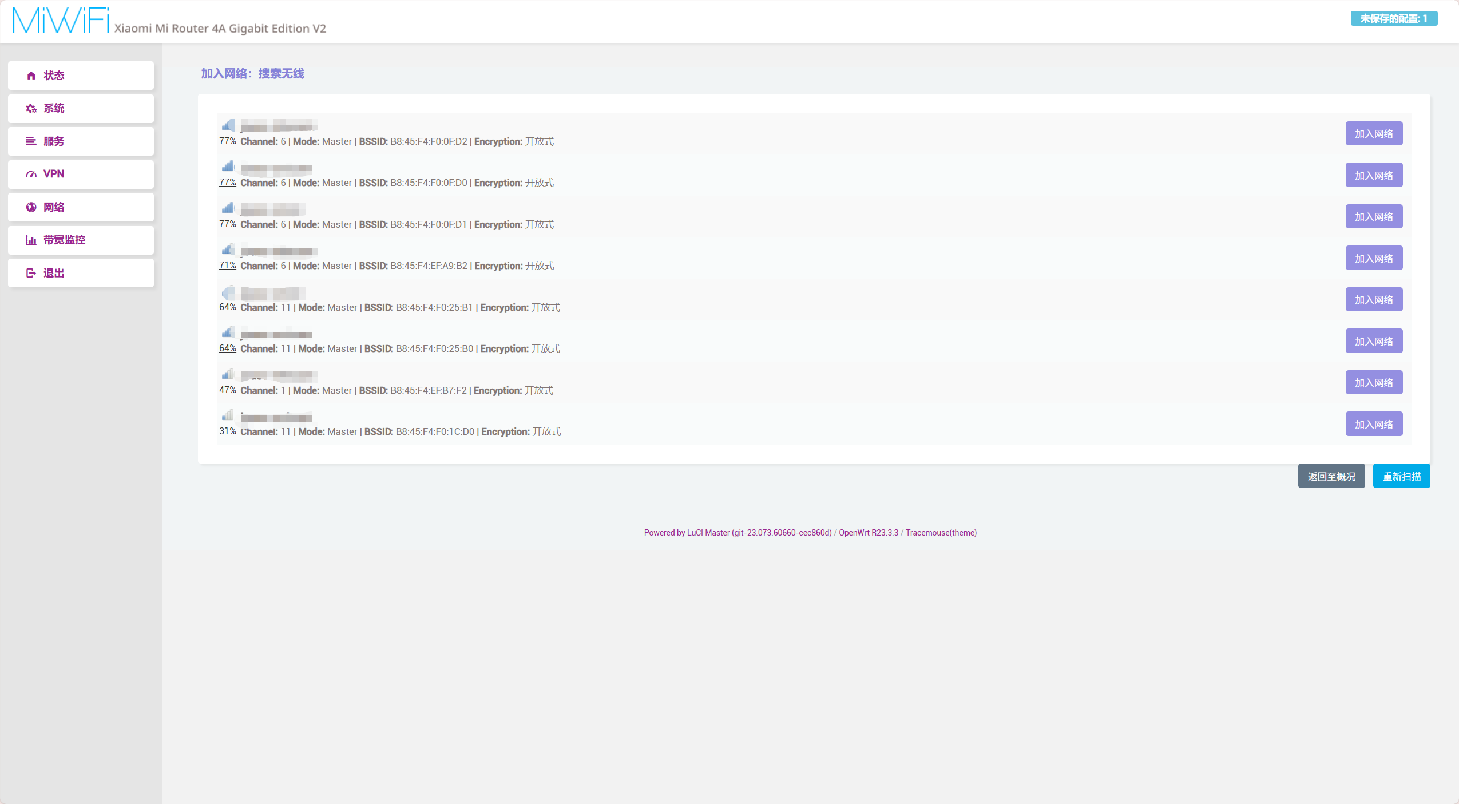Open the 系统 sidebar menu
This screenshot has height=804, width=1459.
(x=81, y=109)
